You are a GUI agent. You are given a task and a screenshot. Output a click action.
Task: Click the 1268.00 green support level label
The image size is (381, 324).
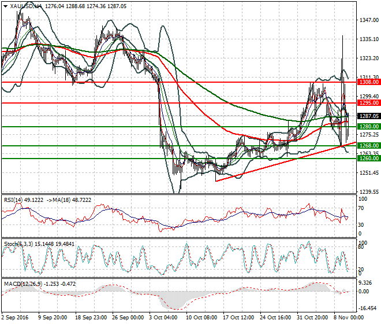coord(369,145)
